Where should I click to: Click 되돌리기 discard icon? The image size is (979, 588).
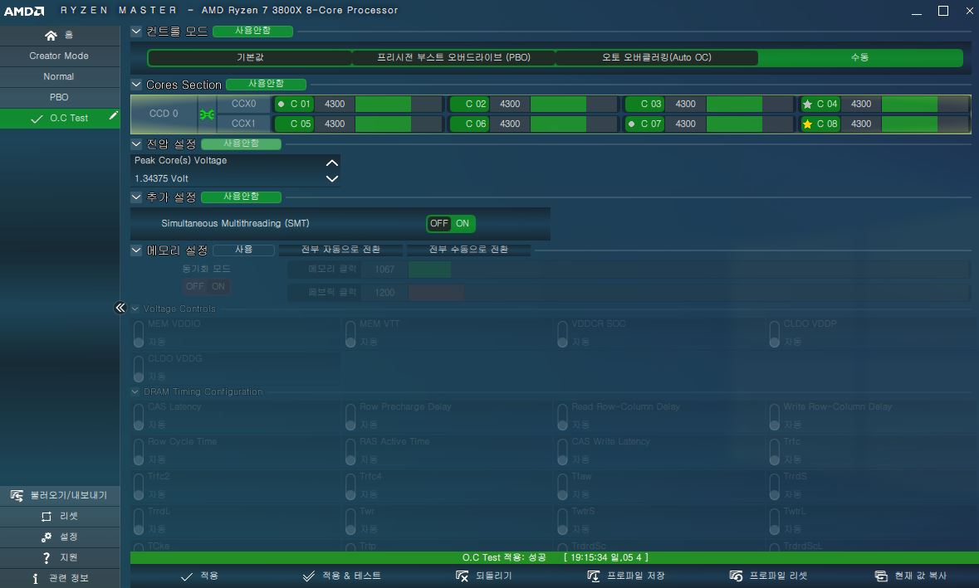(x=462, y=576)
